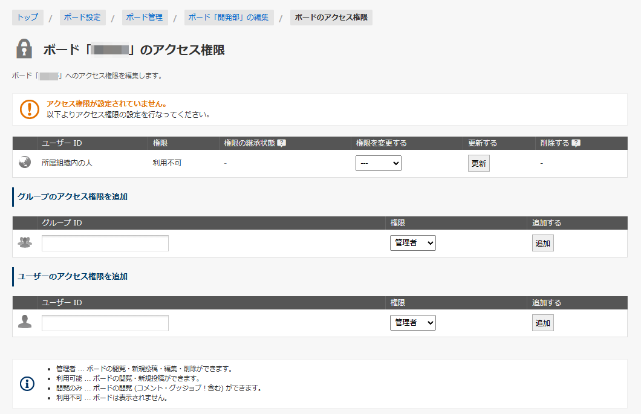Click heading グループのアクセス権限を追加
This screenshot has height=414, width=641.
[73, 196]
